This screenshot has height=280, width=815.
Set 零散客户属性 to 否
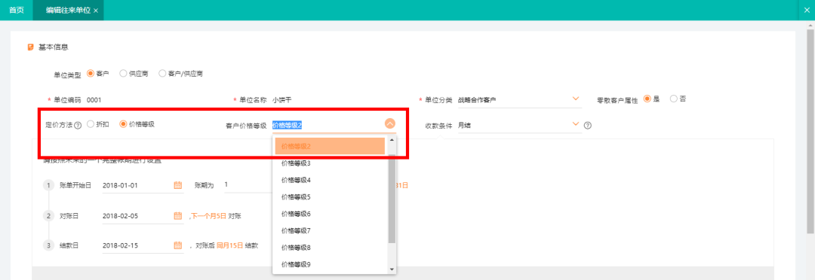click(674, 98)
